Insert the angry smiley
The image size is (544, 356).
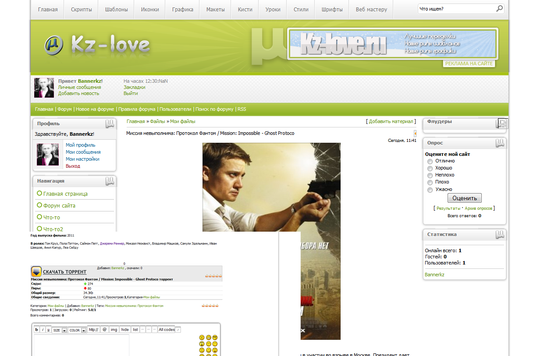(202, 338)
